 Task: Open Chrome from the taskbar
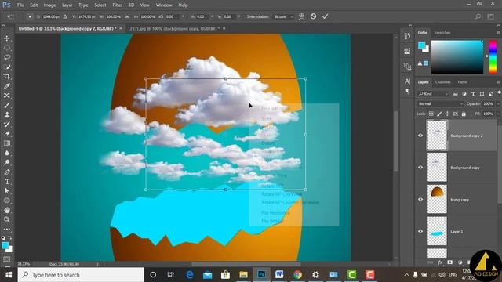pos(297,275)
